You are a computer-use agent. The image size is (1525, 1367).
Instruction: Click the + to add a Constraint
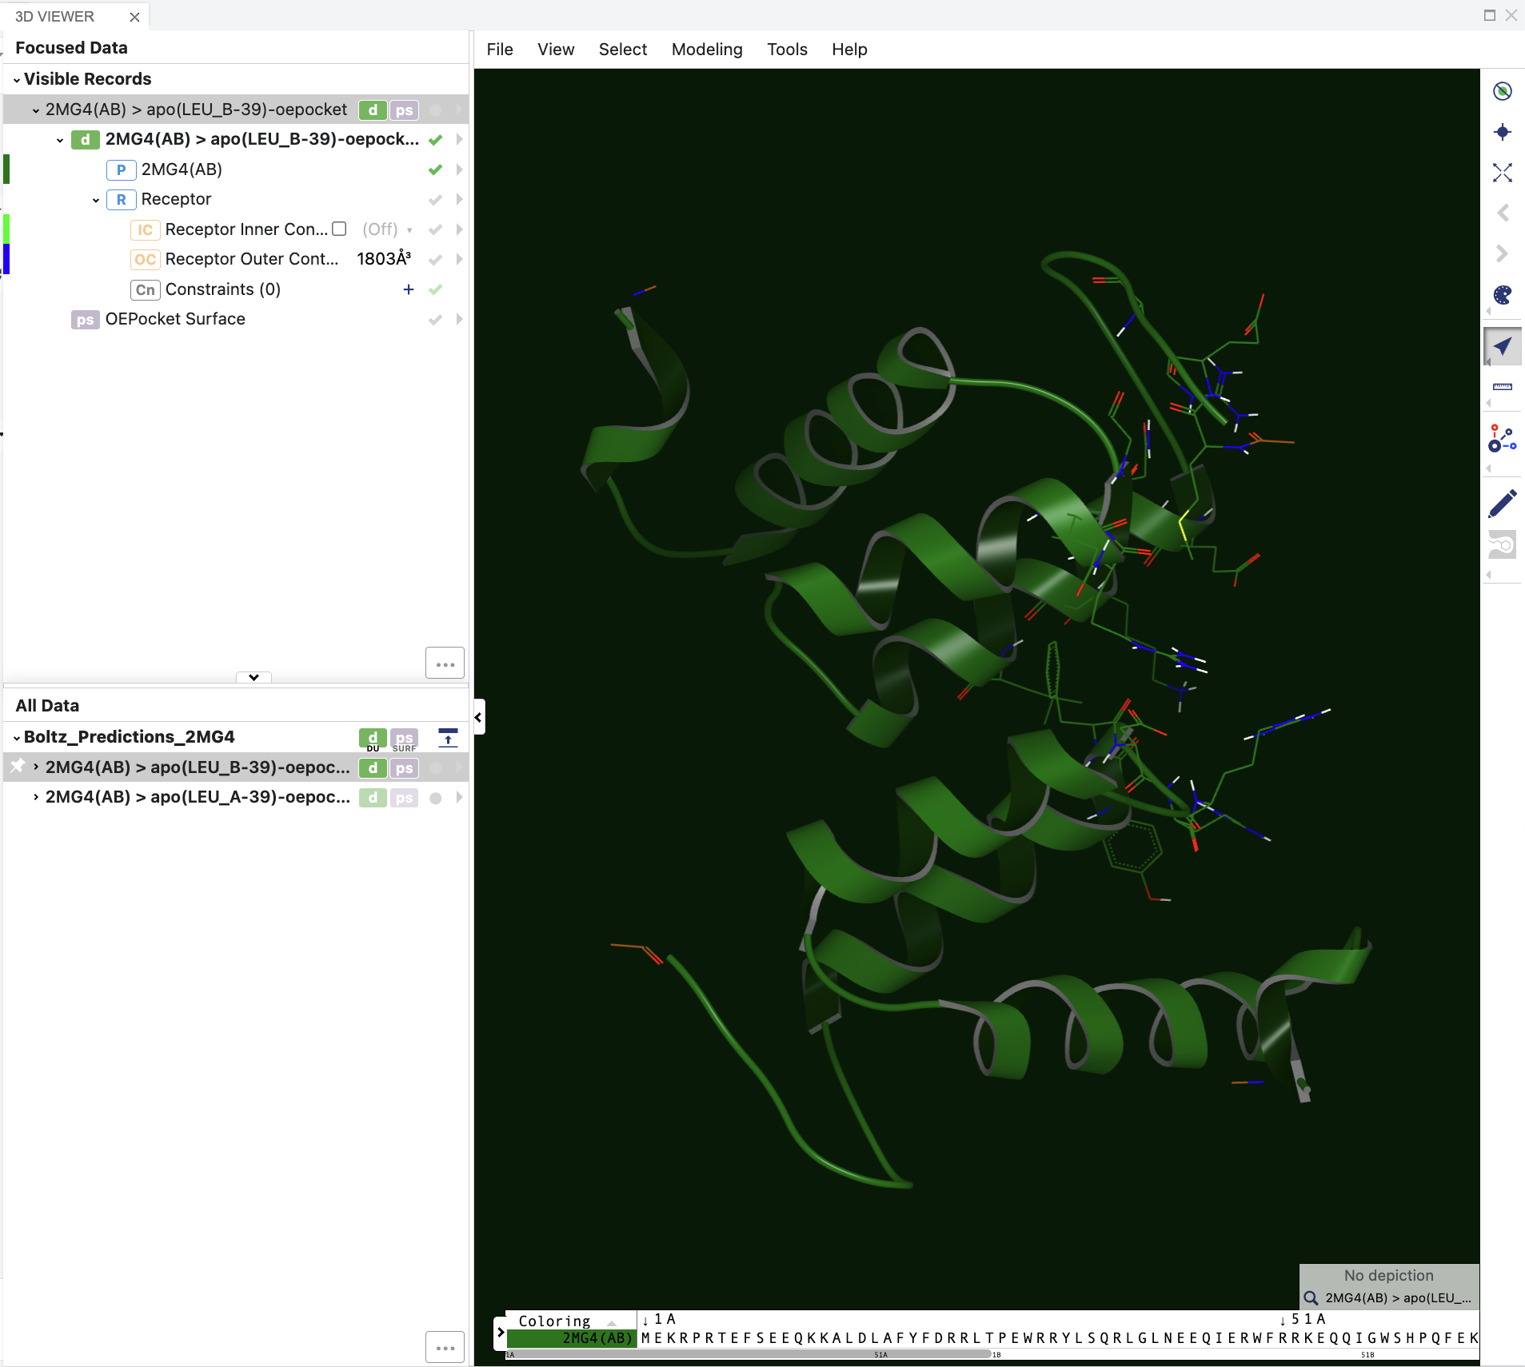click(x=409, y=289)
